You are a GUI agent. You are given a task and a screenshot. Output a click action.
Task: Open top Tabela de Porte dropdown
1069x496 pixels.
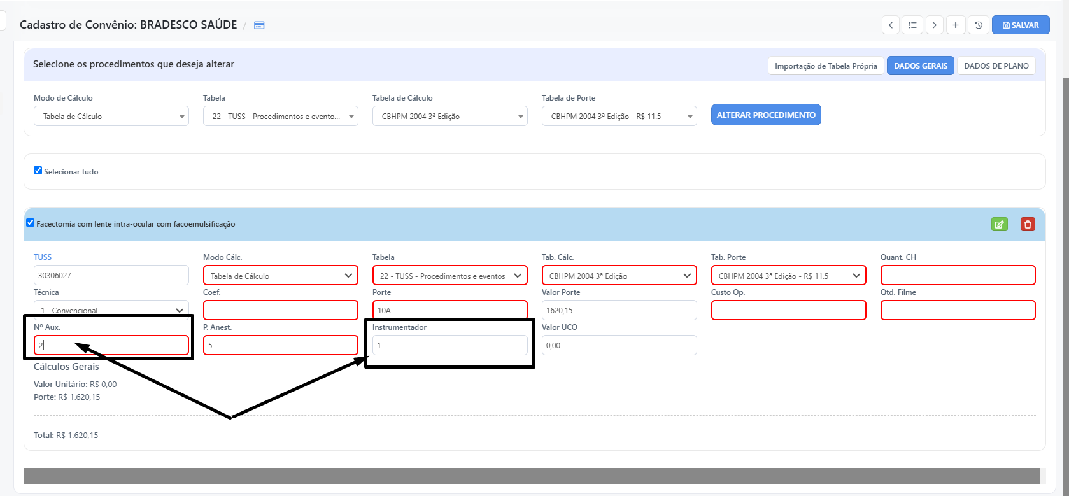pos(619,117)
